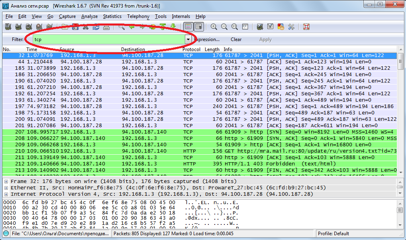Zoom in on packet text

pyautogui.click(x=214, y=27)
